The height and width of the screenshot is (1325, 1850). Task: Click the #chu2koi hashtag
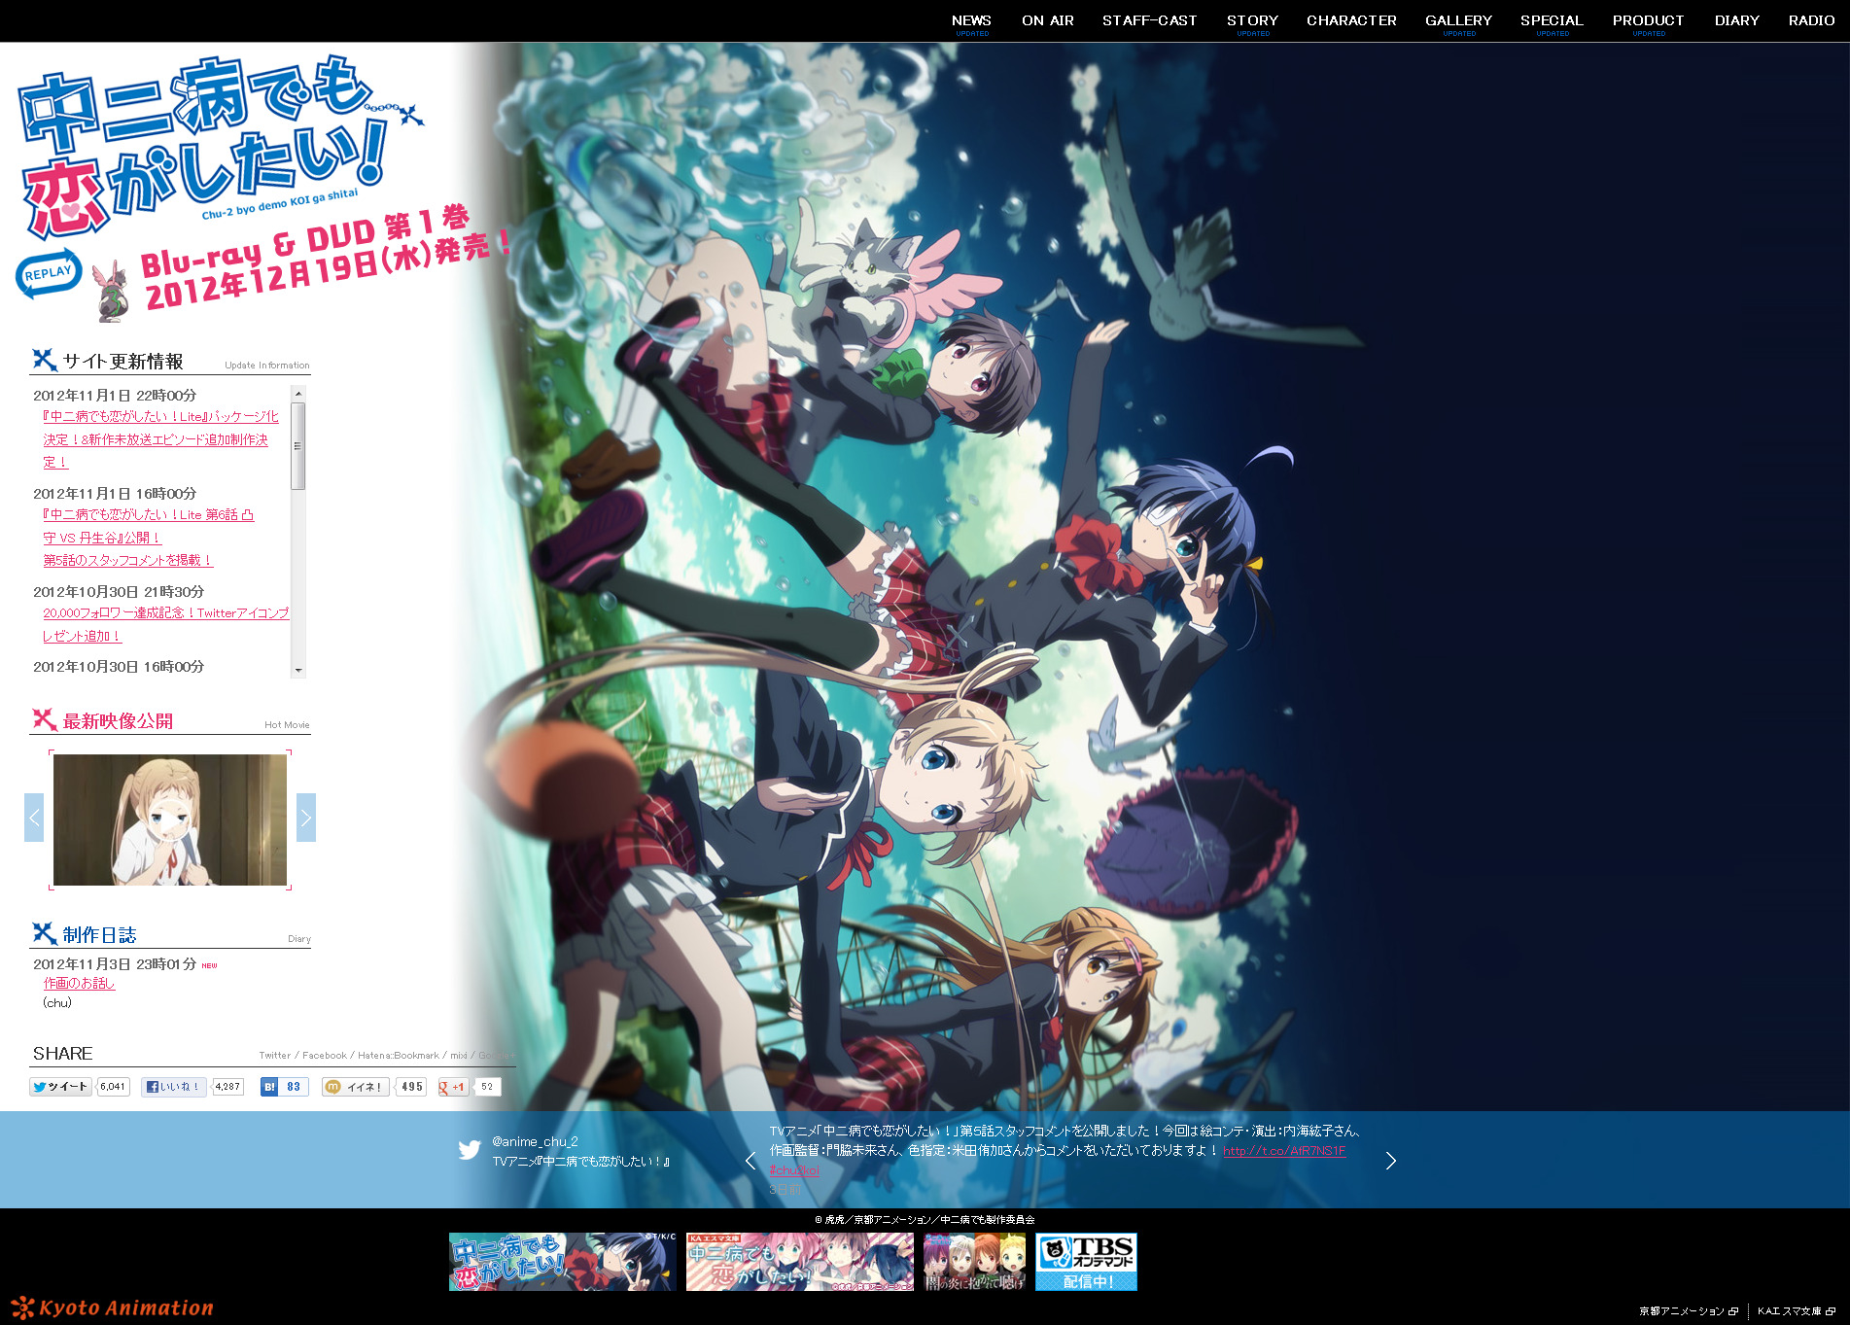tap(794, 1170)
